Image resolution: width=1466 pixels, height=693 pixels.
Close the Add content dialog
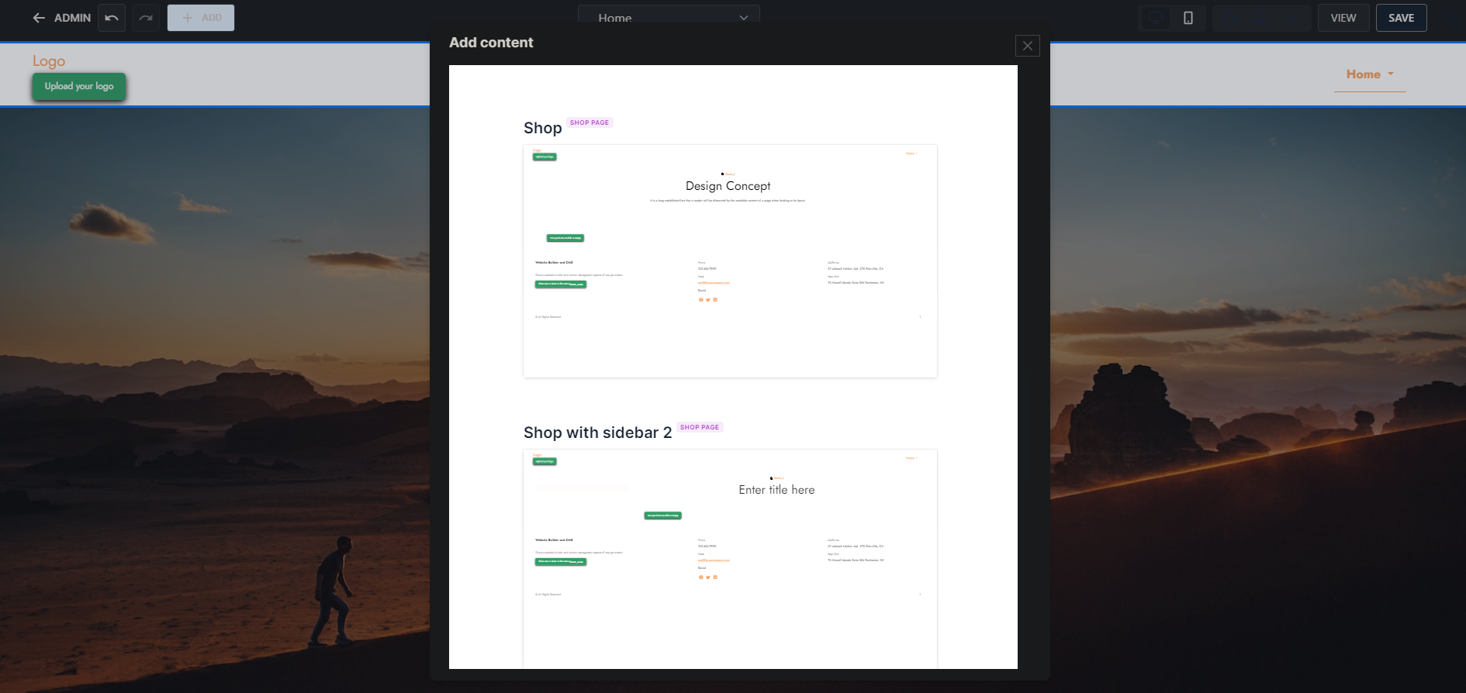tap(1028, 46)
